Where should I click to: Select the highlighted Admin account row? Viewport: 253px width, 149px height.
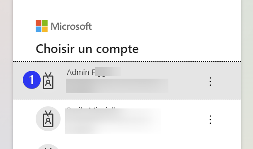127,81
